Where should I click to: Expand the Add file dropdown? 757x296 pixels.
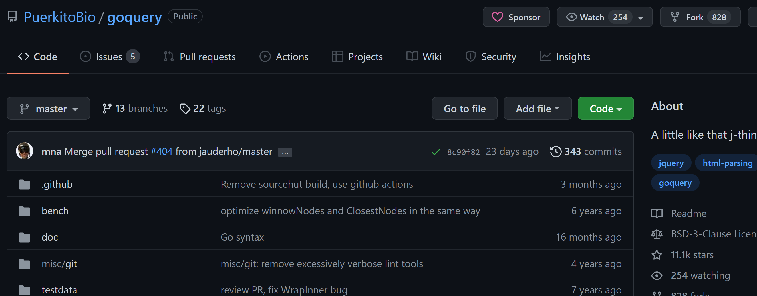(x=537, y=108)
